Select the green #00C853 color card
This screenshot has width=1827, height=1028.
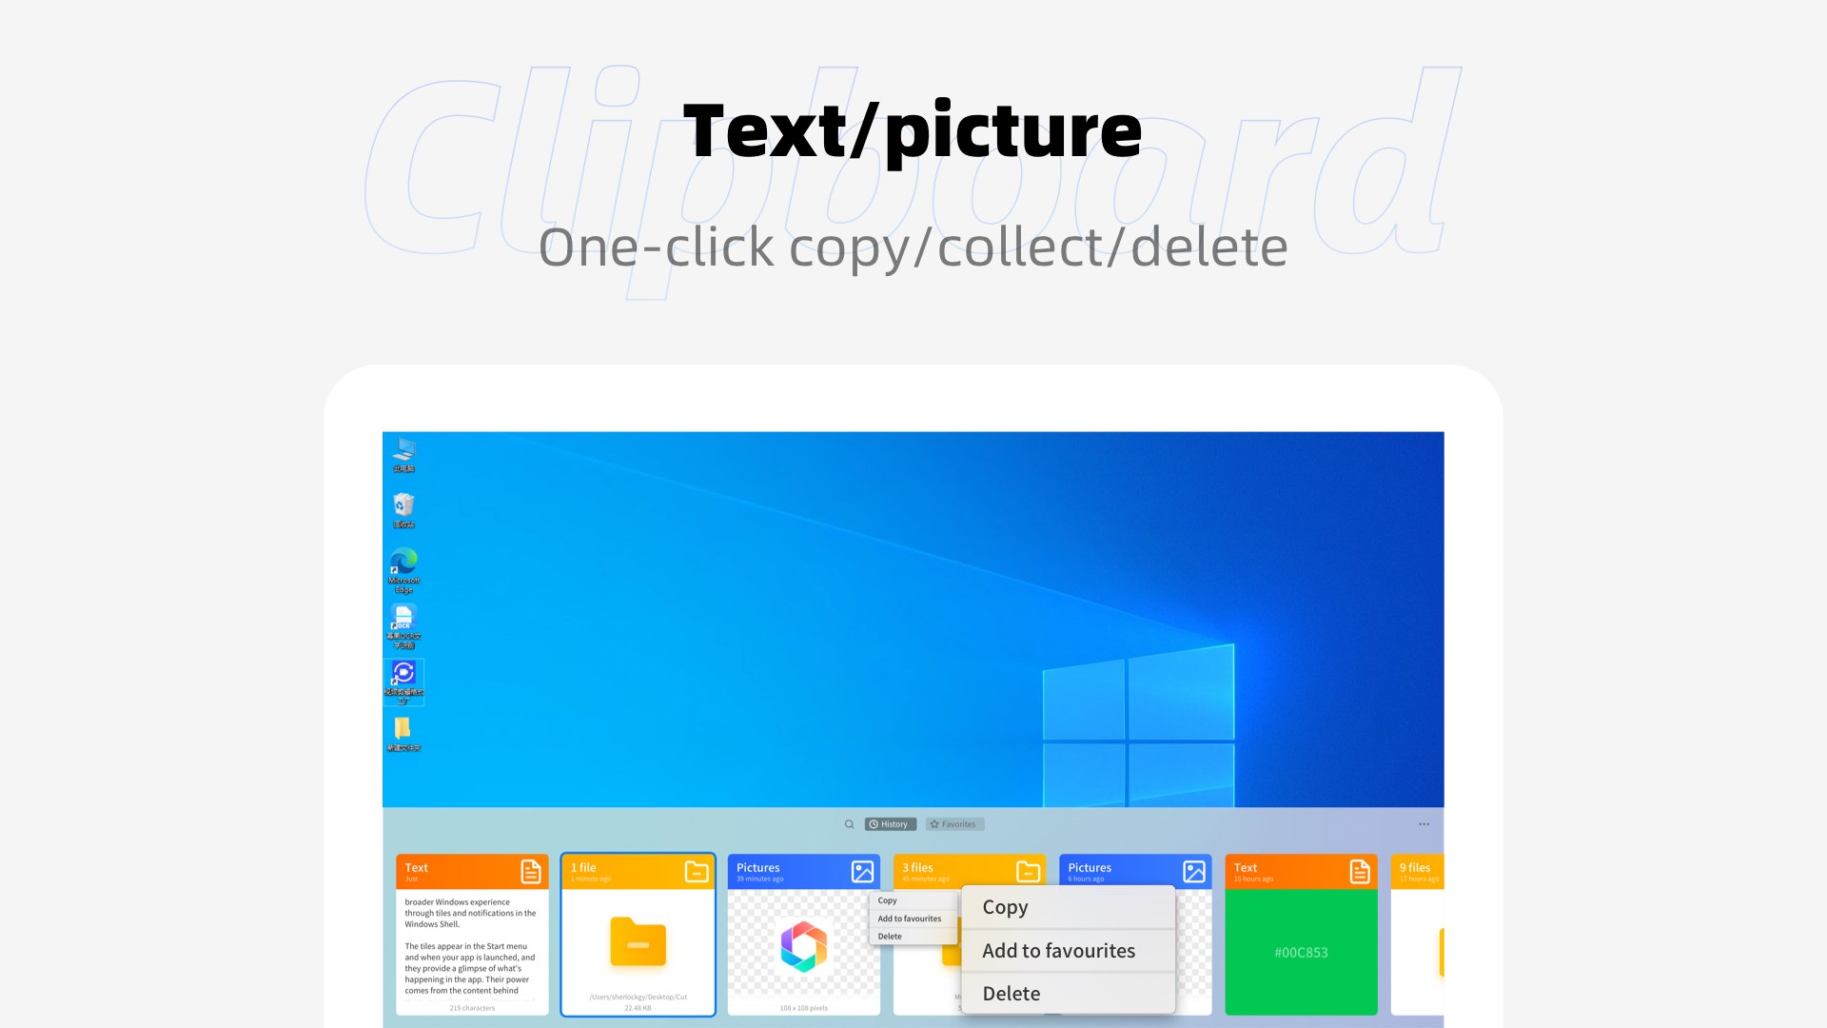click(x=1301, y=952)
